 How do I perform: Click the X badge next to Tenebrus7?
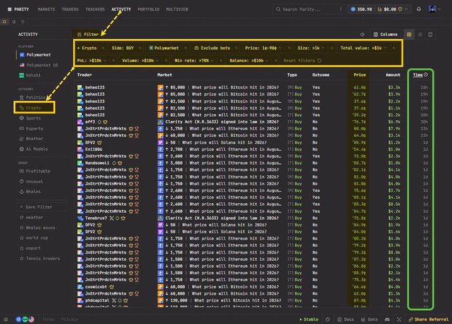click(111, 218)
